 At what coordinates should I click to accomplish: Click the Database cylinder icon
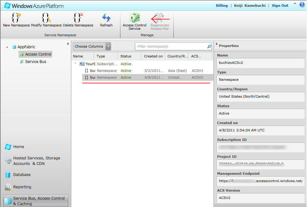[x=8, y=175]
